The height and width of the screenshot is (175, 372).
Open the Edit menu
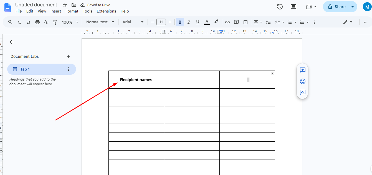click(30, 11)
